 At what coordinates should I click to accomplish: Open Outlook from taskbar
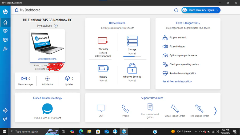[x=107, y=132]
